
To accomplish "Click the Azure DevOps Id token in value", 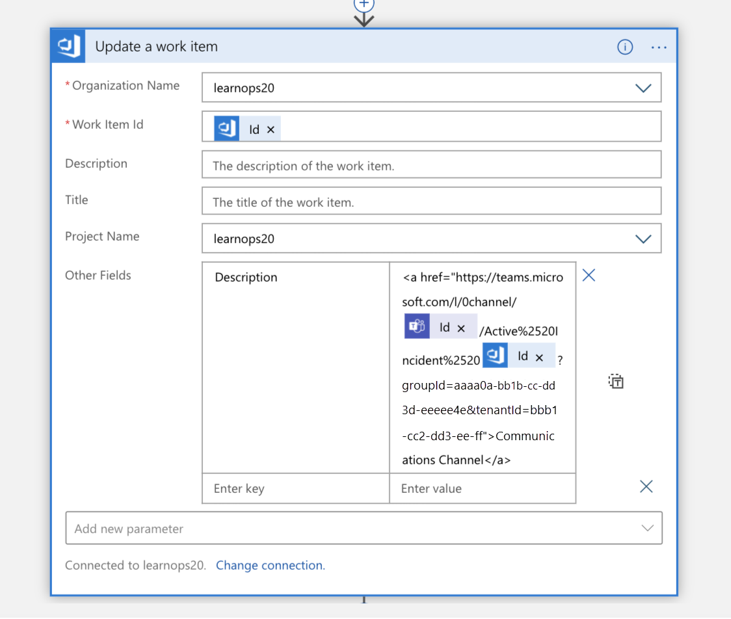I will coord(518,356).
